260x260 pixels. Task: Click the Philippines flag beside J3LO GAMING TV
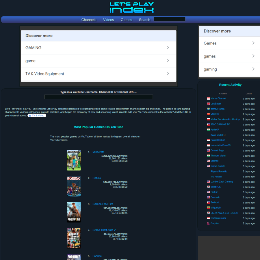point(208,124)
